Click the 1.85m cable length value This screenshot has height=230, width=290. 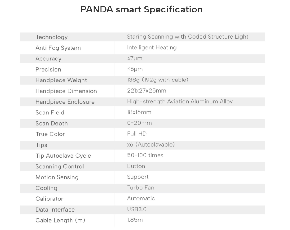click(135, 220)
